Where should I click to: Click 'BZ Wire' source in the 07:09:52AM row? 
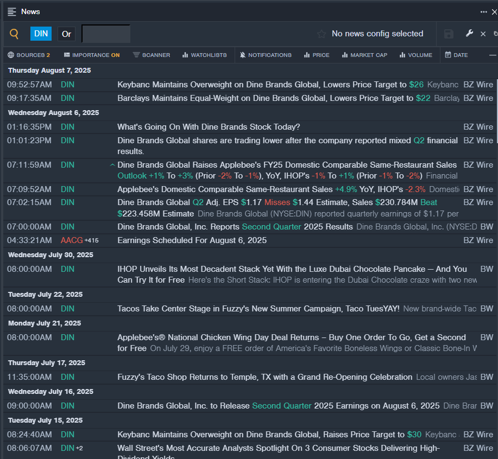pyautogui.click(x=478, y=189)
